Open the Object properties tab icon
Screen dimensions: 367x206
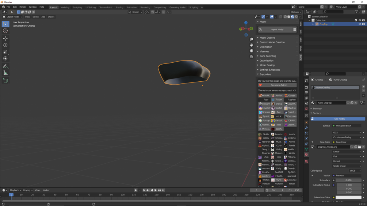(306, 123)
